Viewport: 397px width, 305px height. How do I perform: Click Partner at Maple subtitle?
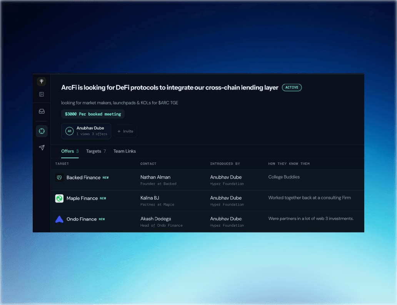pyautogui.click(x=157, y=205)
